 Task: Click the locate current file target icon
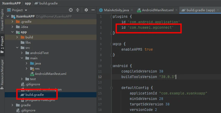click(x=71, y=10)
